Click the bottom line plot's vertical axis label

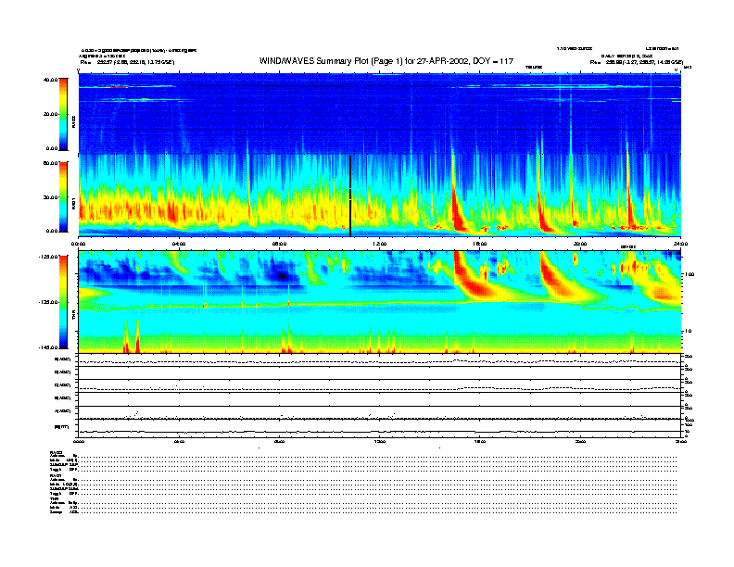tap(61, 427)
